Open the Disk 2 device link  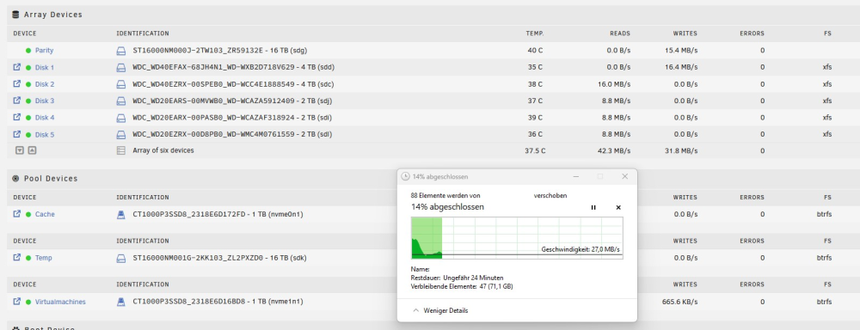click(45, 84)
